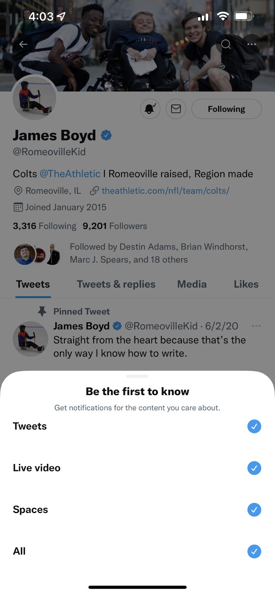Open theathletic.com Colts link

pos(165,191)
